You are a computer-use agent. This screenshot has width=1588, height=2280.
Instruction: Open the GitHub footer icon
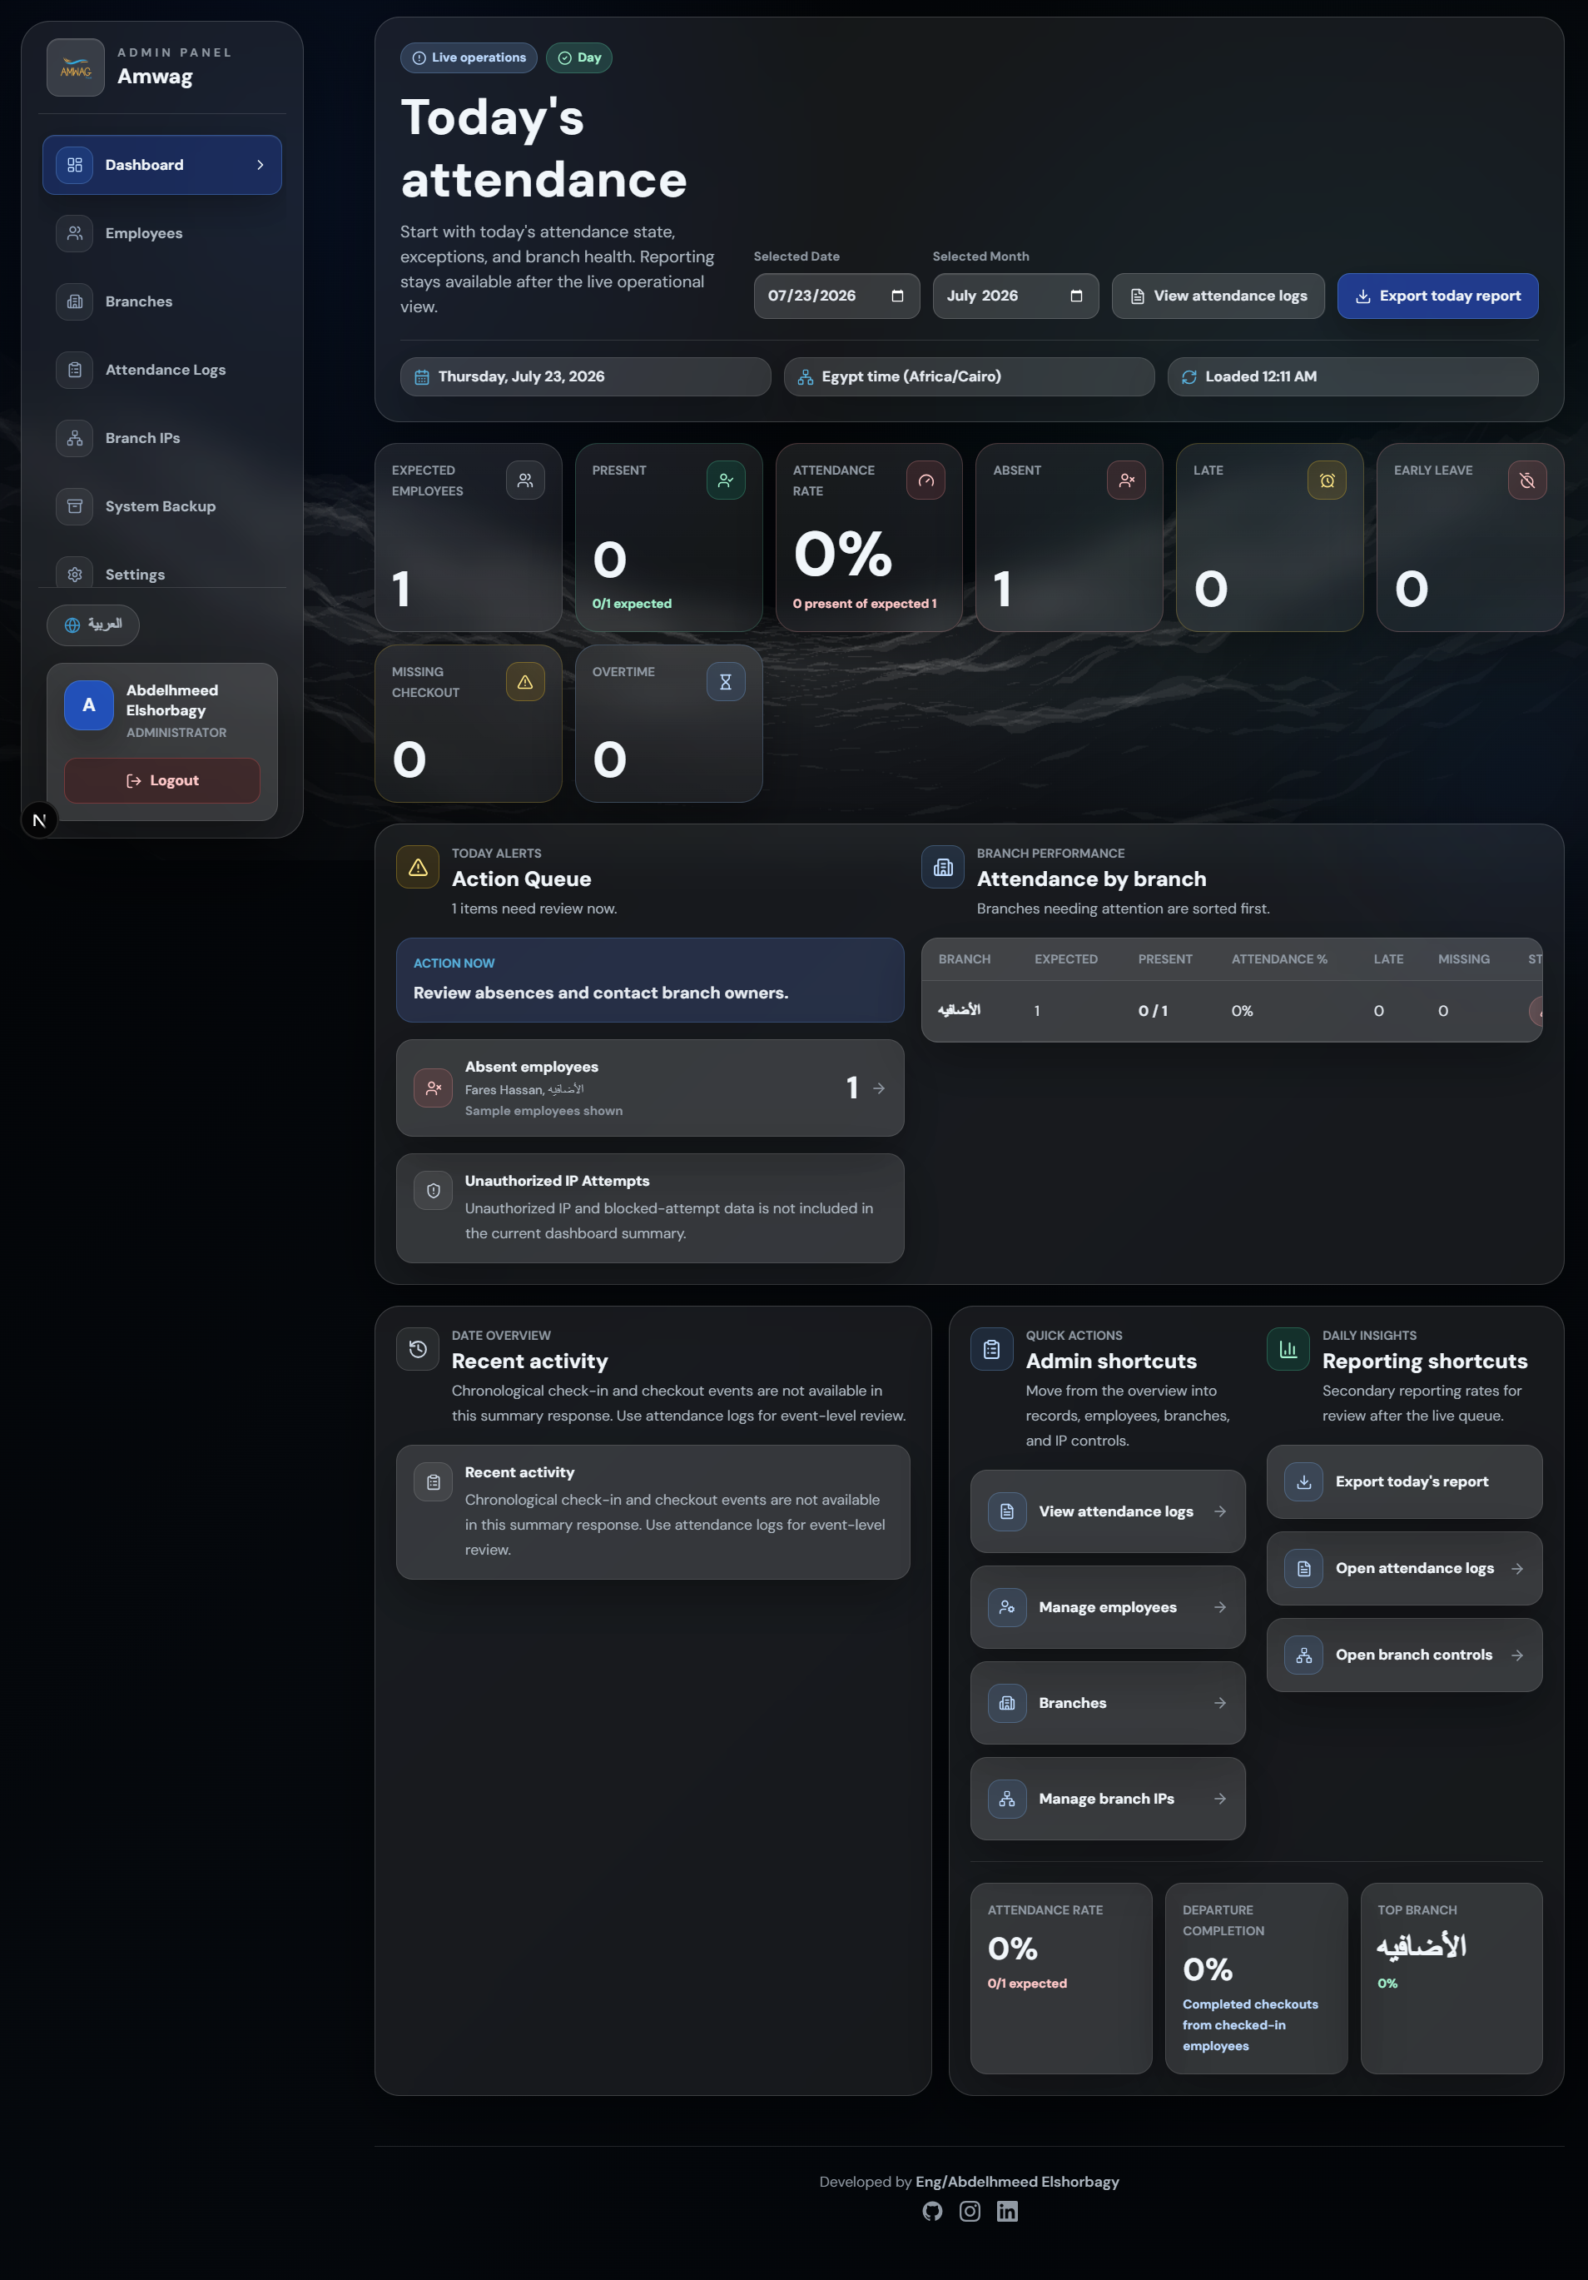coord(932,2212)
